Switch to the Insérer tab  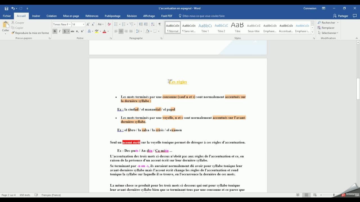36,16
